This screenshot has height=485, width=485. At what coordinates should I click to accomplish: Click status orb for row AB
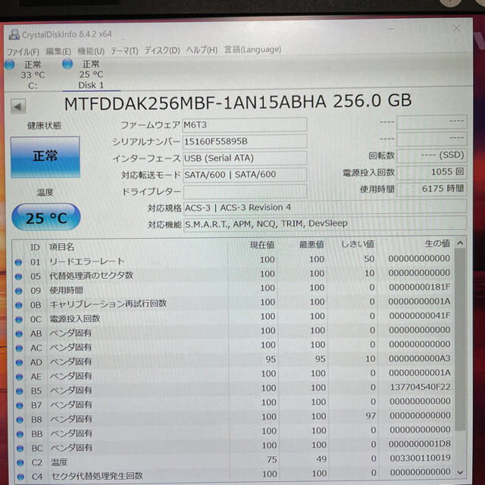coord(19,333)
